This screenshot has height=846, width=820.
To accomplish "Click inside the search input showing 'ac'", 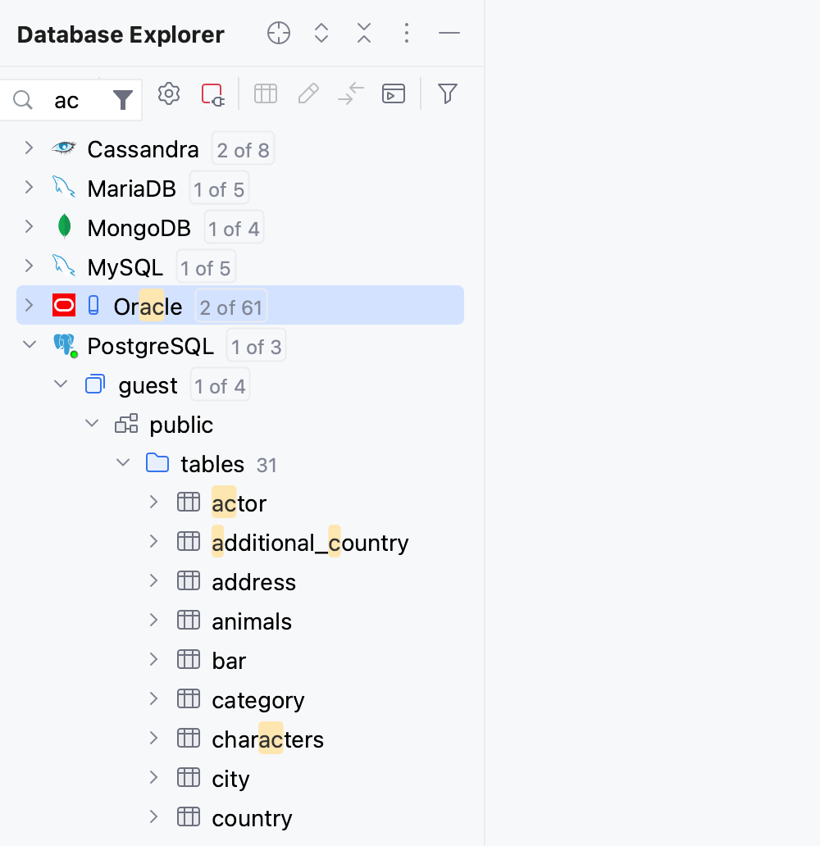I will pyautogui.click(x=66, y=99).
